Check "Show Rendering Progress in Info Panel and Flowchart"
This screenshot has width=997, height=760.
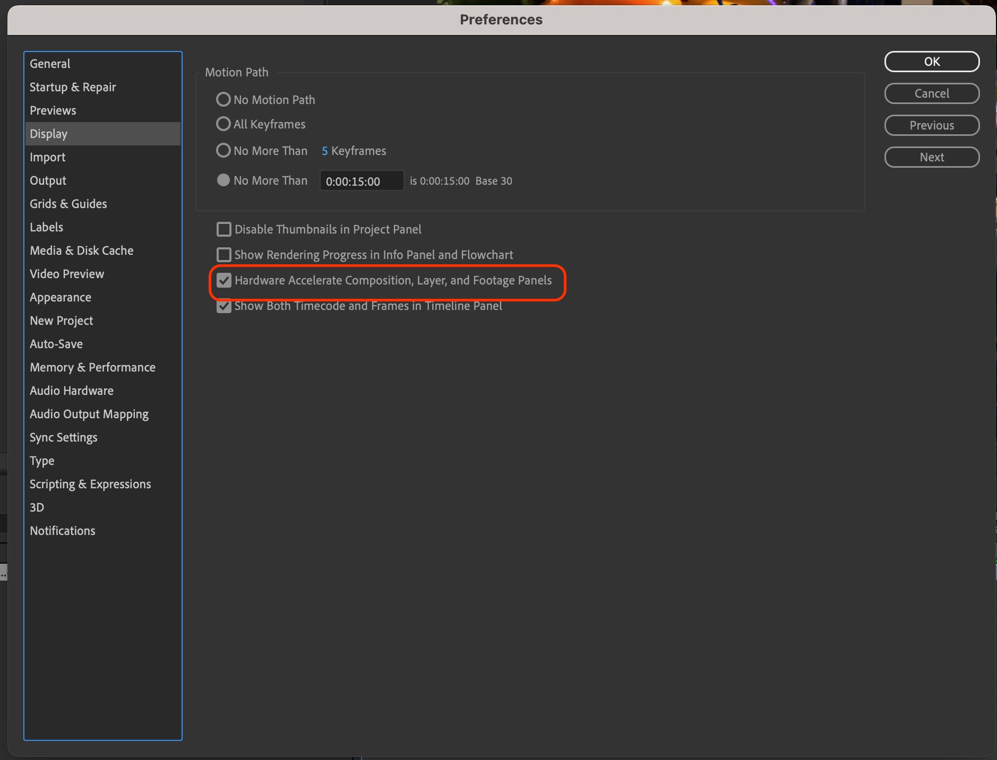[224, 254]
